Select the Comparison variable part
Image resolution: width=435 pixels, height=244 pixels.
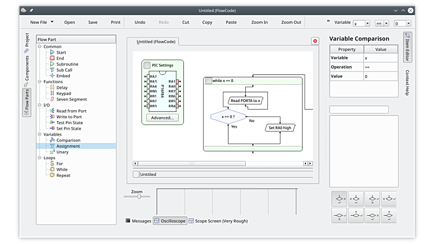point(68,140)
